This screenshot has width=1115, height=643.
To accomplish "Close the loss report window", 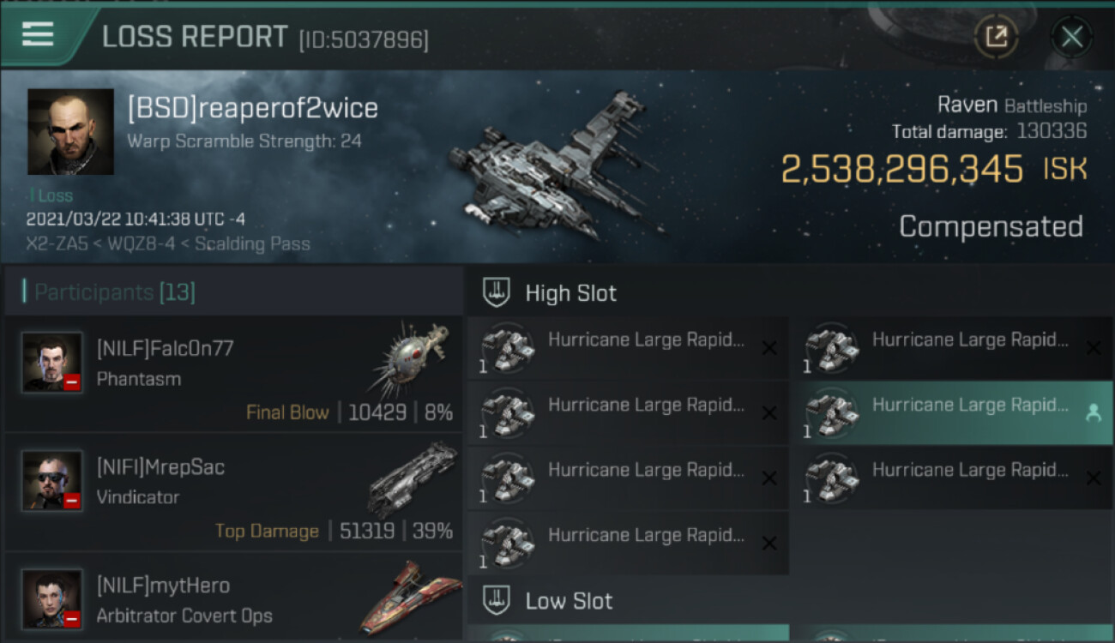I will coord(1071,37).
